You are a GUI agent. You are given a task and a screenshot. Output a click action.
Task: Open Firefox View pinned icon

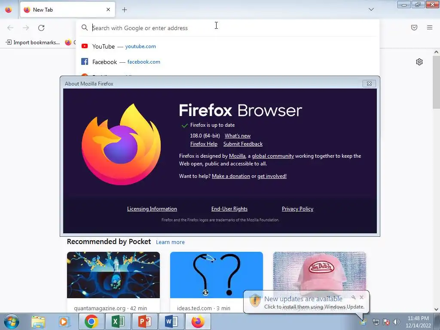(x=9, y=9)
